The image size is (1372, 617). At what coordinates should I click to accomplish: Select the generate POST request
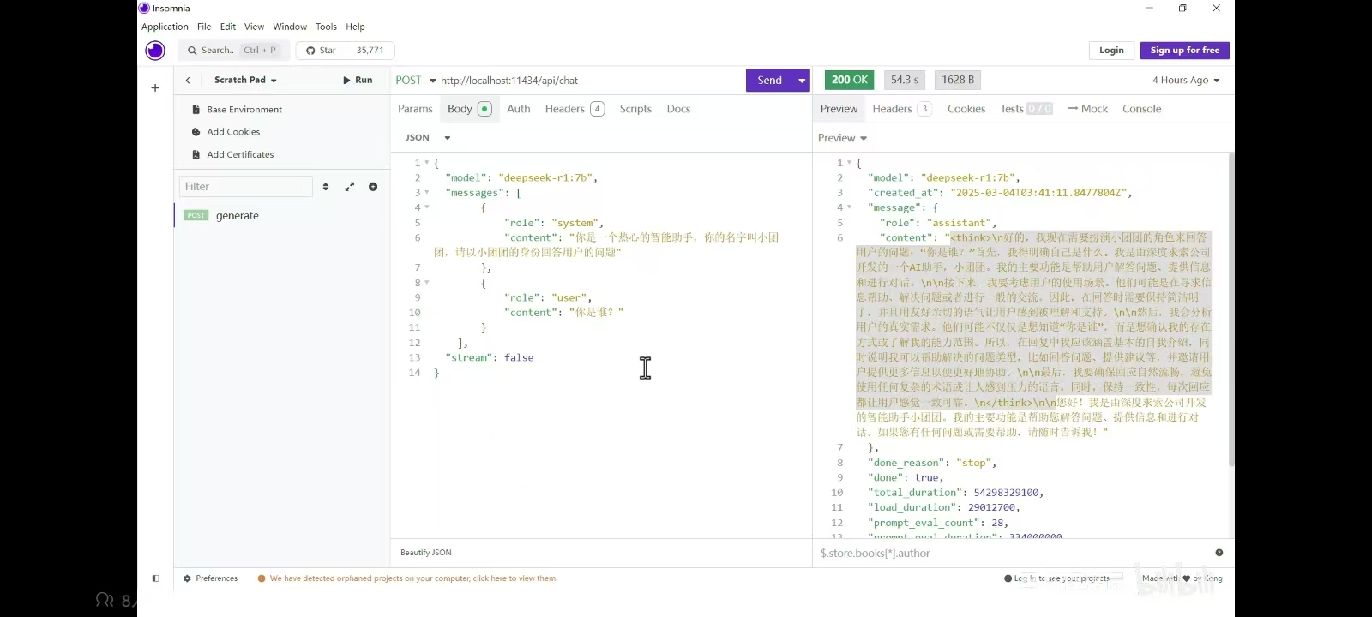(x=282, y=216)
